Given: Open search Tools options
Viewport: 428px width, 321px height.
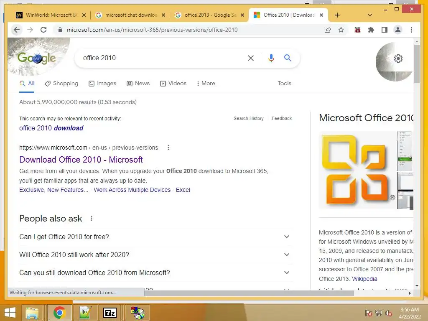Looking at the screenshot, I should (x=284, y=83).
